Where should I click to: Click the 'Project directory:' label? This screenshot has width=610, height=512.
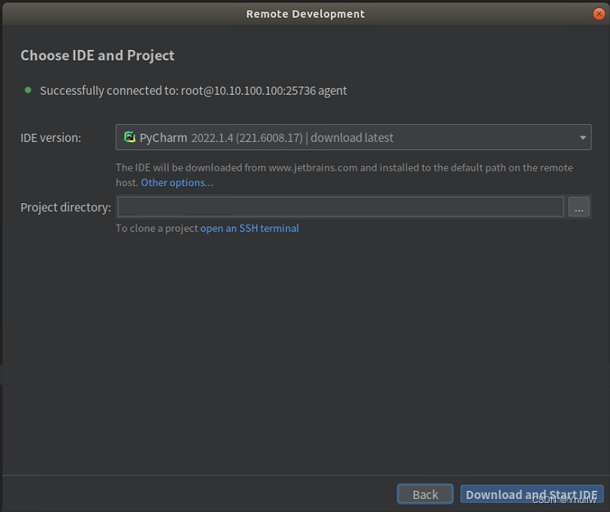pyautogui.click(x=66, y=207)
